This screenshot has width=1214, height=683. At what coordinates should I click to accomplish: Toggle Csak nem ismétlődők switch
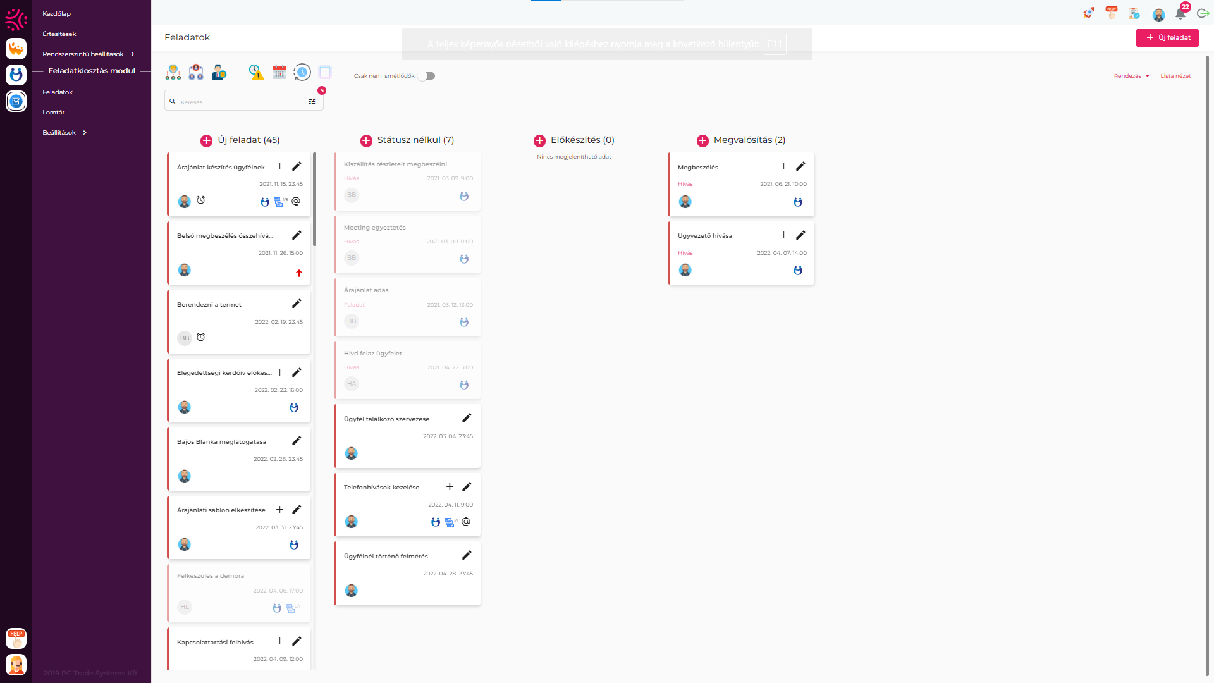coord(427,76)
